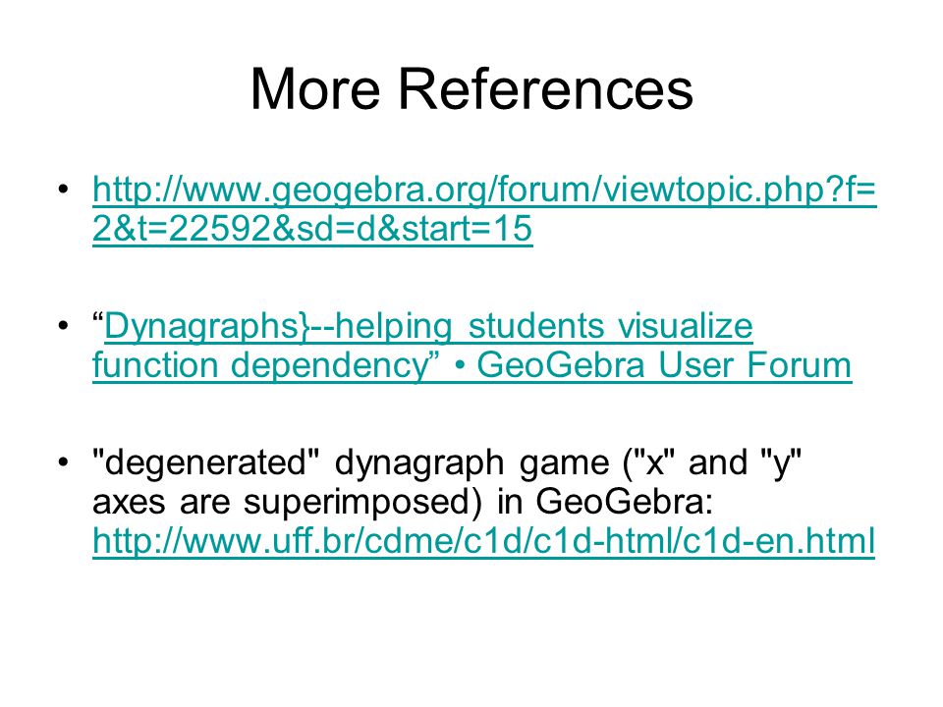Open the uff.br c1d-en.html link
This screenshot has width=943, height=707.
(483, 541)
